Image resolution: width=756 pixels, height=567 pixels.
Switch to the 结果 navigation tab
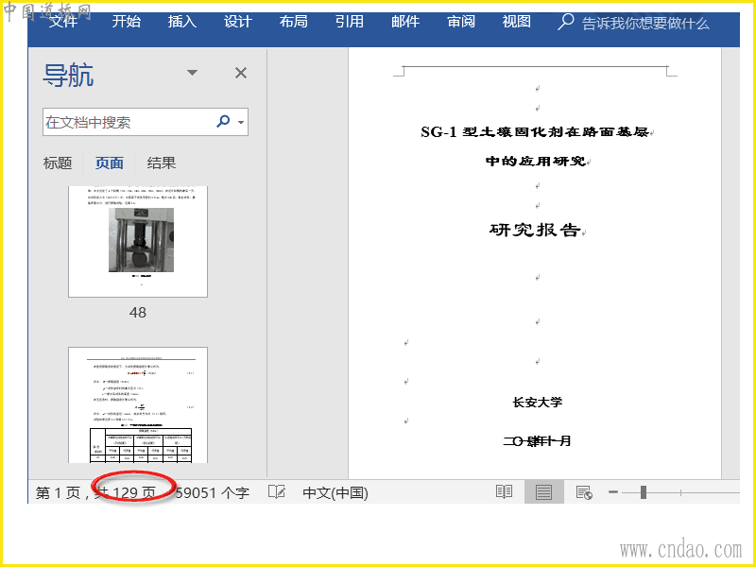pyautogui.click(x=162, y=163)
